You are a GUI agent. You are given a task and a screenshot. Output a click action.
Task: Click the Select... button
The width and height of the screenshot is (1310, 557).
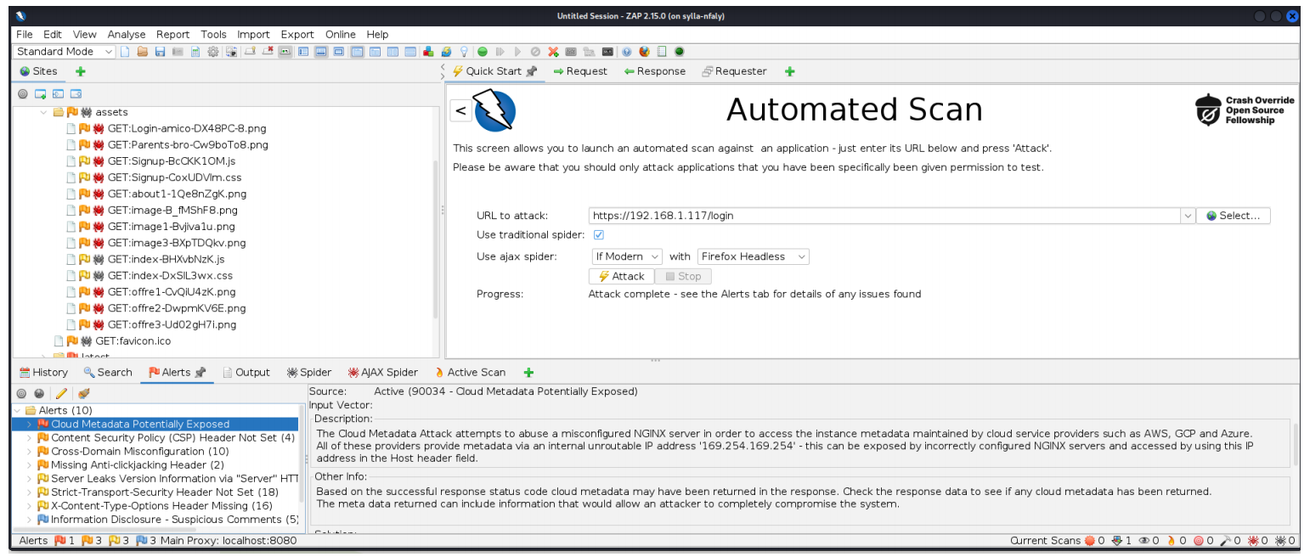pyautogui.click(x=1233, y=216)
